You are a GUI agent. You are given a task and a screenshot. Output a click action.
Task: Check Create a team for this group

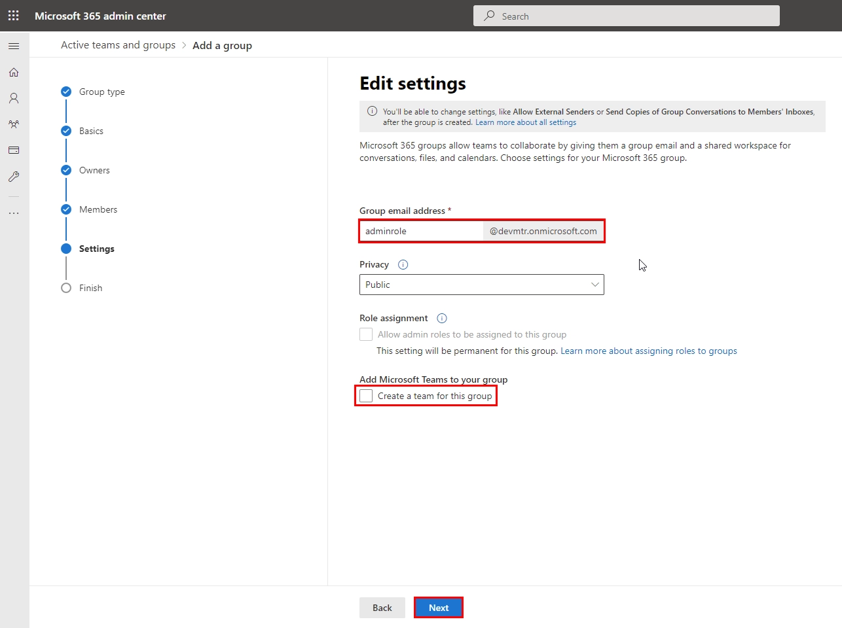click(366, 396)
